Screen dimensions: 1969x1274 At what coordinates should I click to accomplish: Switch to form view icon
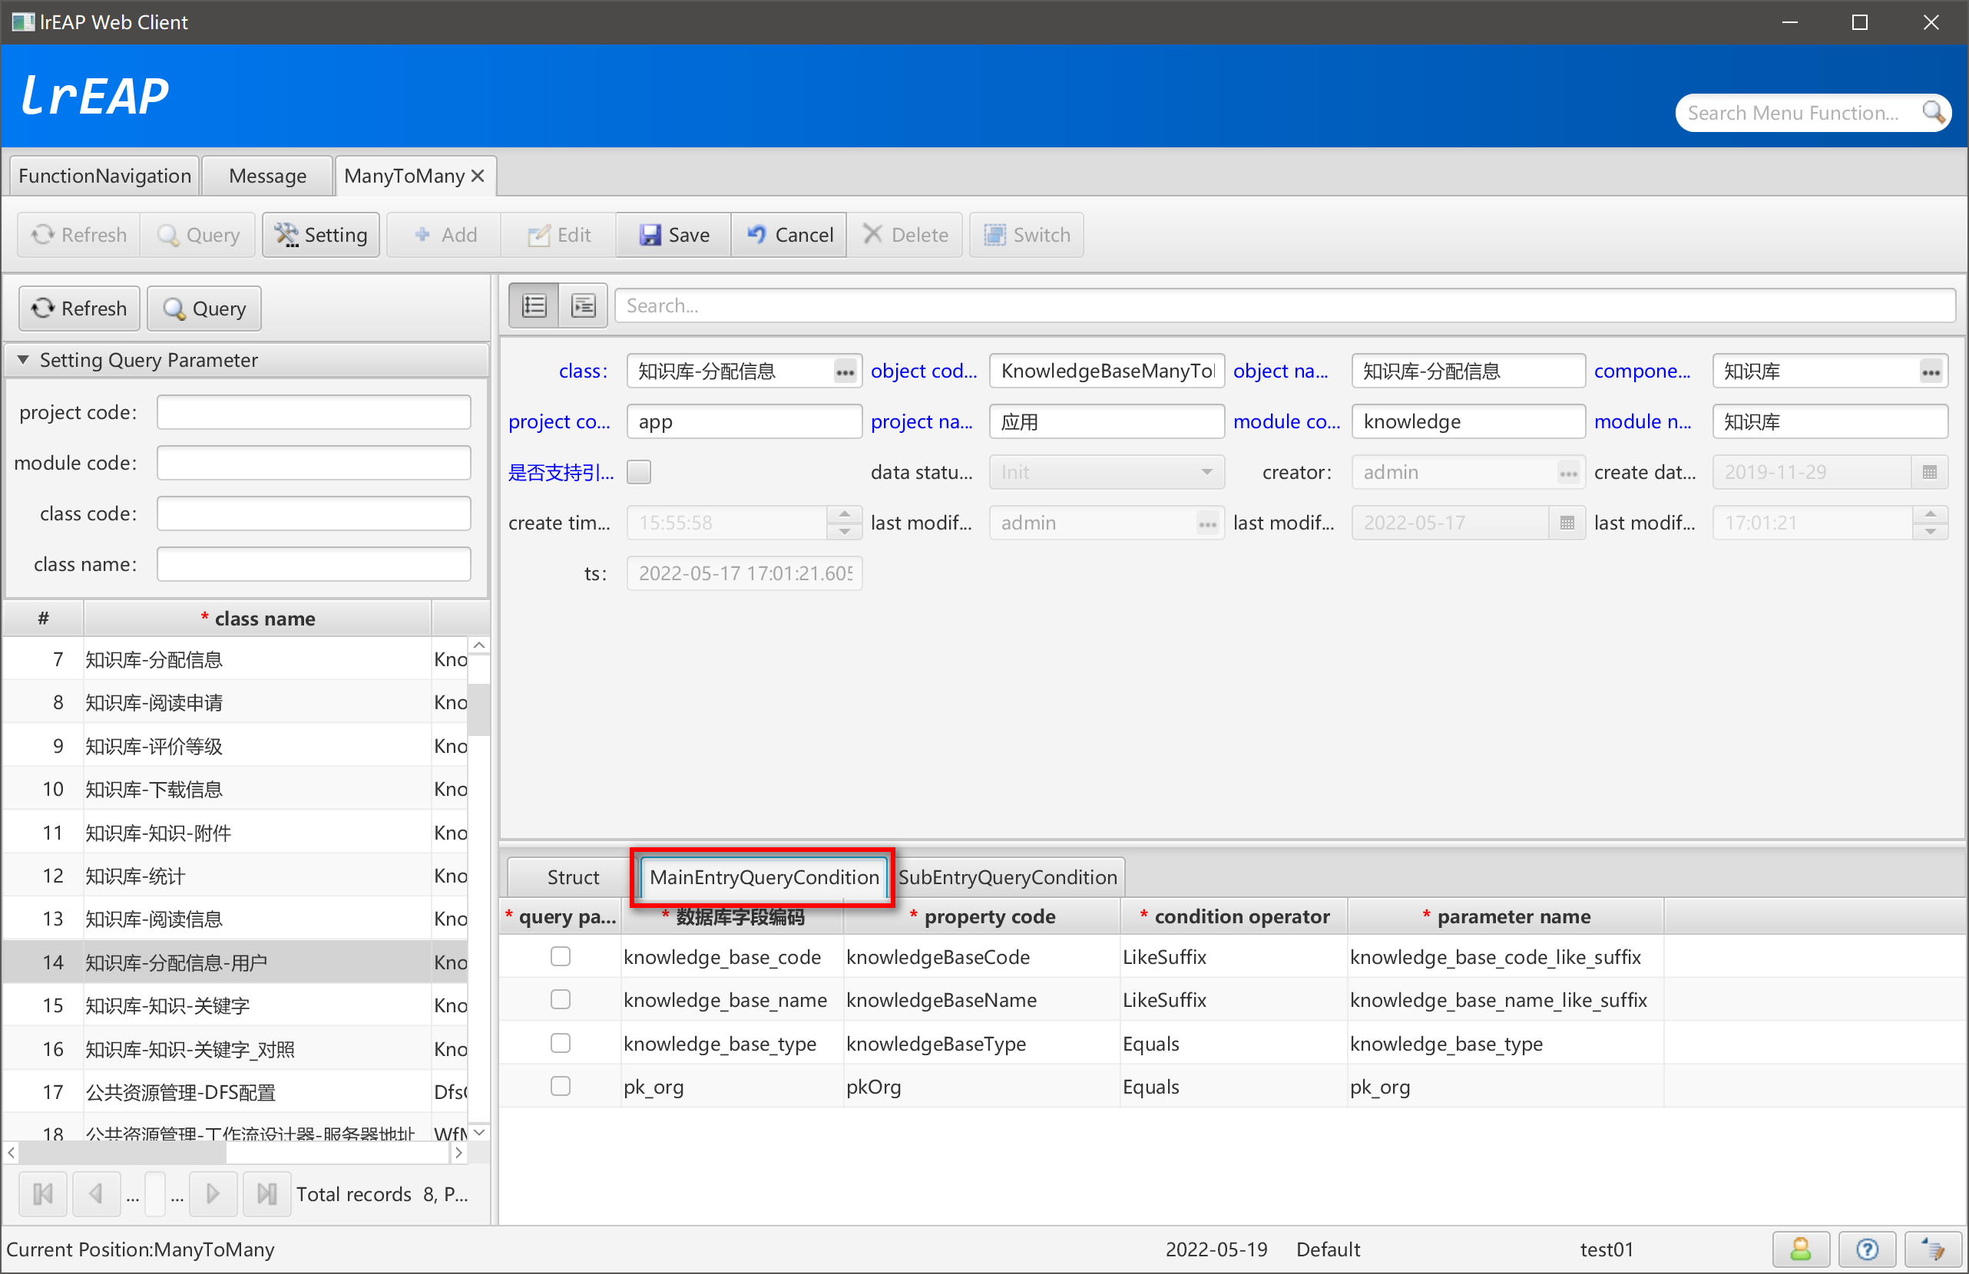584,306
